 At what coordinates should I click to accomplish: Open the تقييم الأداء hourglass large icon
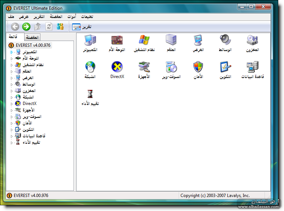click(x=90, y=97)
